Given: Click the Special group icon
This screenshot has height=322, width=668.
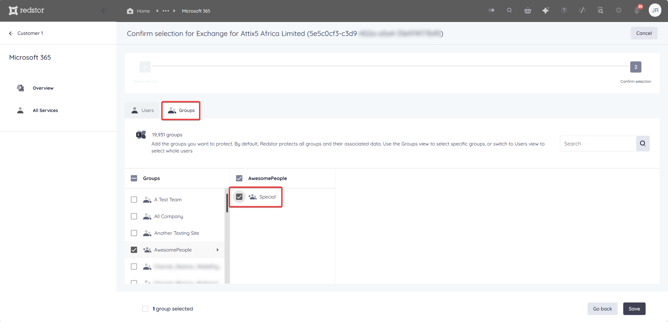Looking at the screenshot, I should click(253, 197).
